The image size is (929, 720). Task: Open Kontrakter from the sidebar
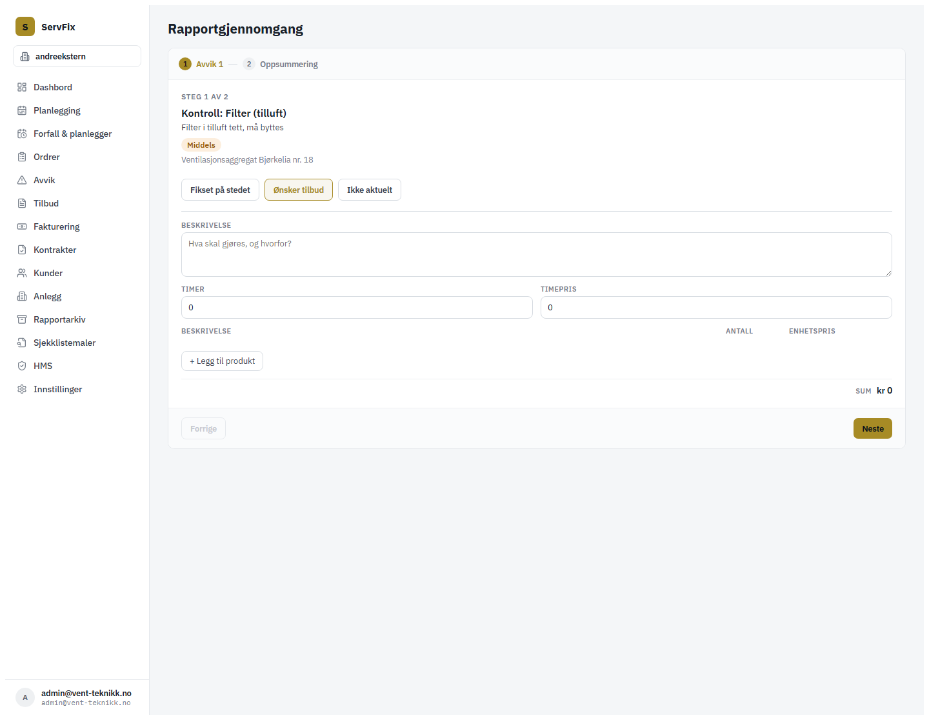(77, 250)
